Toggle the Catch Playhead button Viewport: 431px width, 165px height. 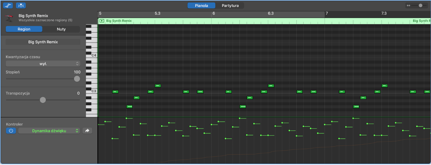tap(21, 5)
